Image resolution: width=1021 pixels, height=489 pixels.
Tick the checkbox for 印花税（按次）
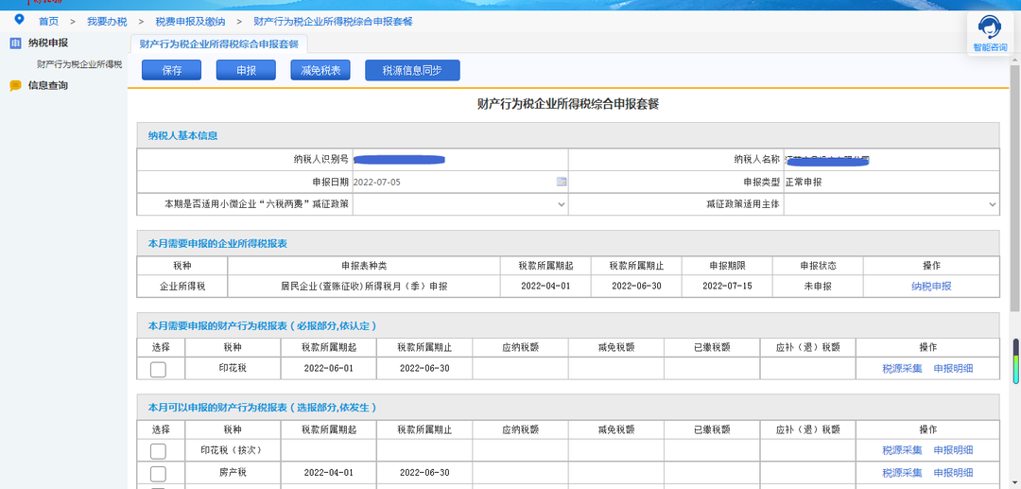[158, 450]
